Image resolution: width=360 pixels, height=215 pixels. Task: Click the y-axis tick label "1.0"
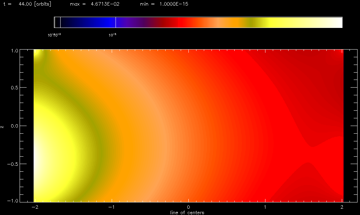[x=15, y=51]
